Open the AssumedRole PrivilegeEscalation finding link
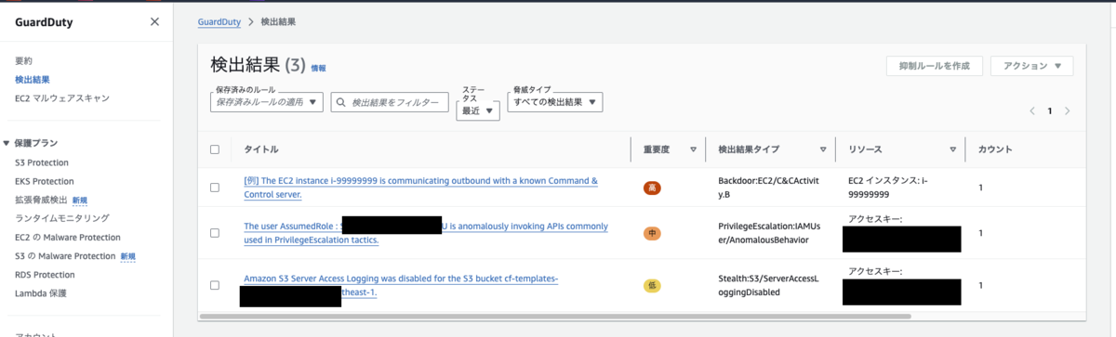The image size is (1116, 337). pos(426,233)
